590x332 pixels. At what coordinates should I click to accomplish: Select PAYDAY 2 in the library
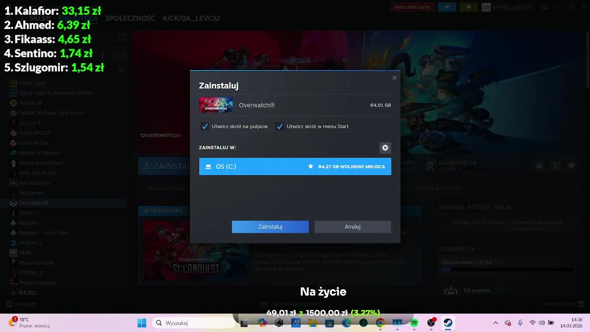coord(30,243)
